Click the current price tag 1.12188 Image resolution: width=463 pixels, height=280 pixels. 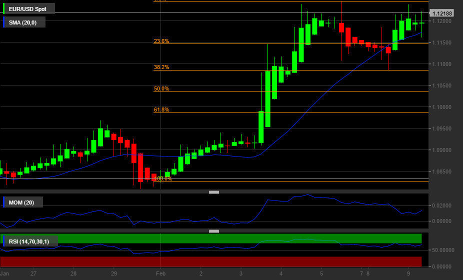click(442, 13)
